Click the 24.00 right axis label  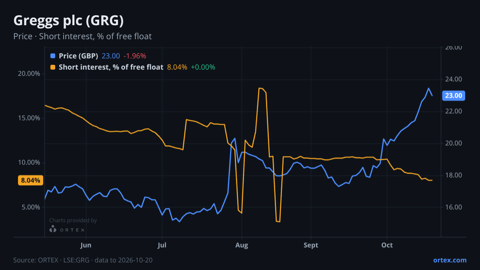pyautogui.click(x=454, y=79)
